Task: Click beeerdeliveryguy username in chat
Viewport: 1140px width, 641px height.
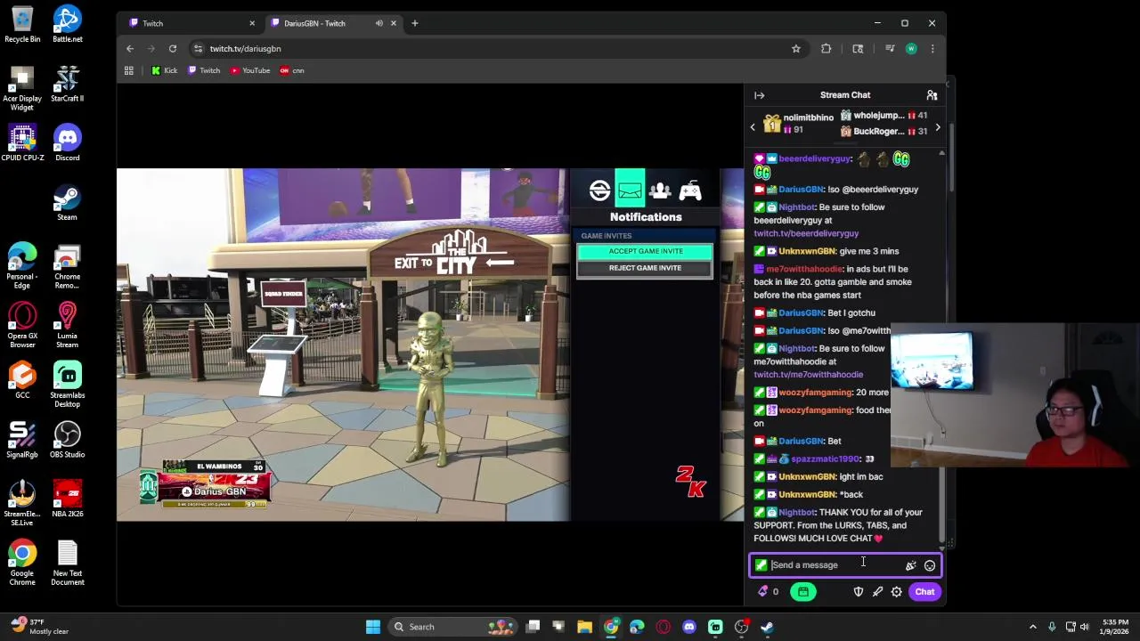Action: (x=815, y=158)
